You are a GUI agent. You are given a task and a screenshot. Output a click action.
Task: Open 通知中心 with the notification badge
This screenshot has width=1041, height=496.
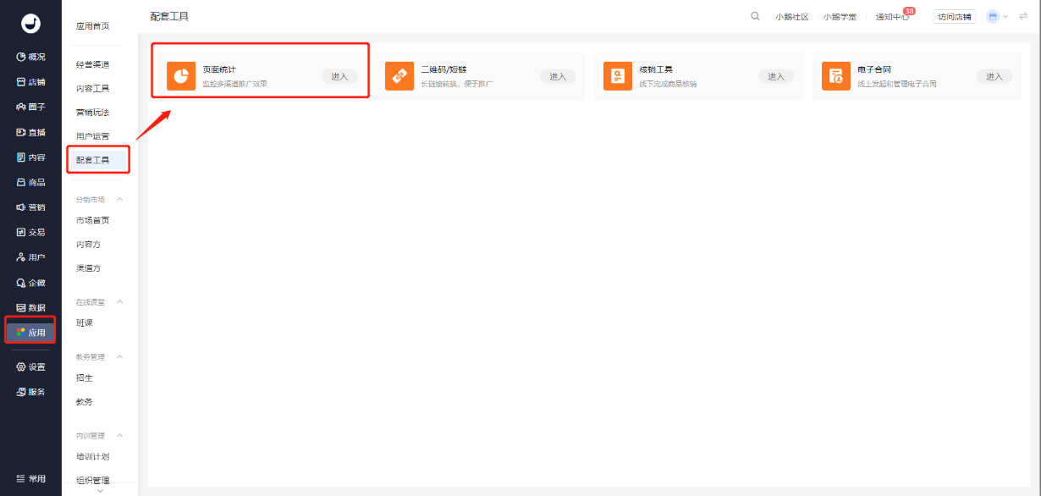tap(890, 15)
